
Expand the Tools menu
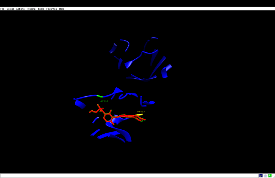[41, 9]
